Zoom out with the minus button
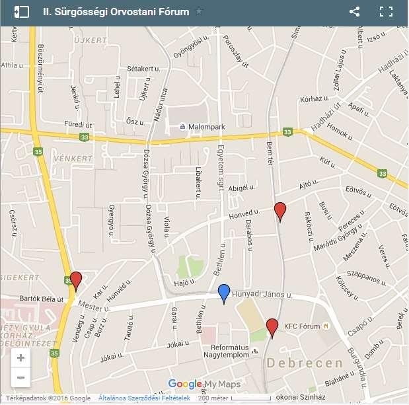Image resolution: width=409 pixels, height=405 pixels. click(x=21, y=377)
